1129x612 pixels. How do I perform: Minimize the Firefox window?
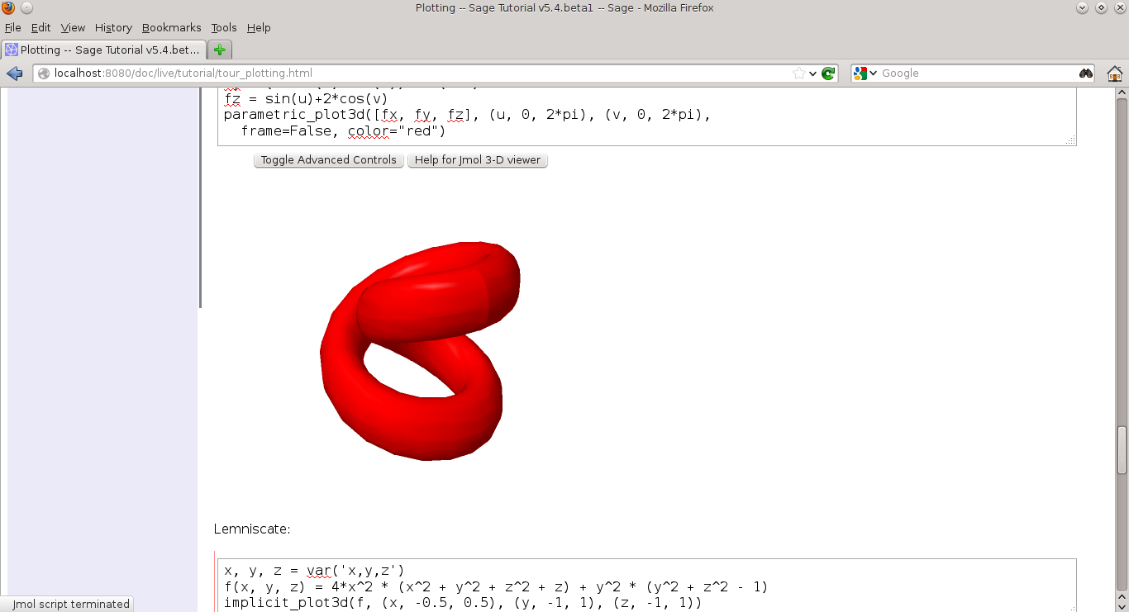click(1083, 7)
